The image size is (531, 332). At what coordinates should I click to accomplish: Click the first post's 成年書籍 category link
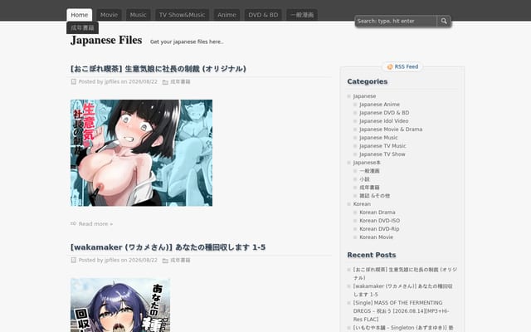point(180,81)
